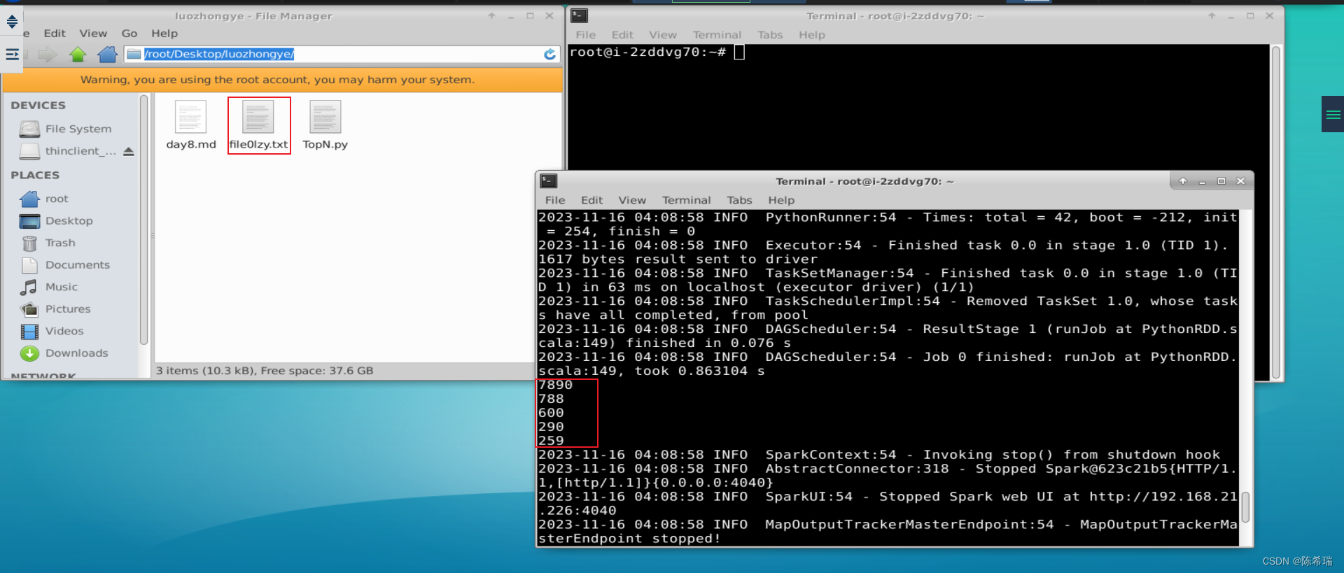Navigate forward arrow in File Manager

[48, 54]
